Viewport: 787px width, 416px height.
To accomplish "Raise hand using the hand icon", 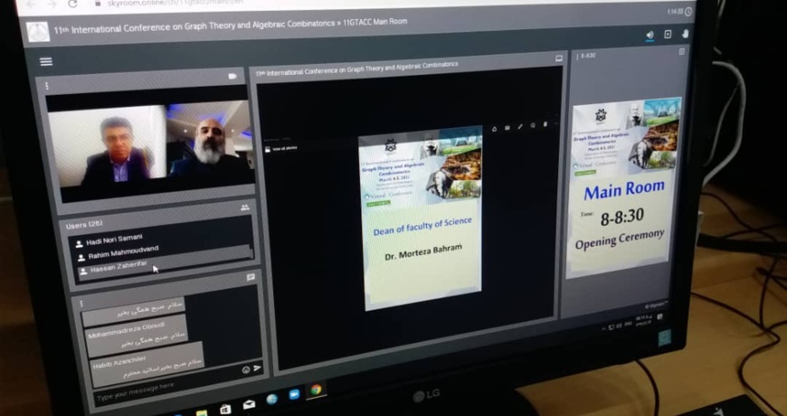I will coord(686,33).
